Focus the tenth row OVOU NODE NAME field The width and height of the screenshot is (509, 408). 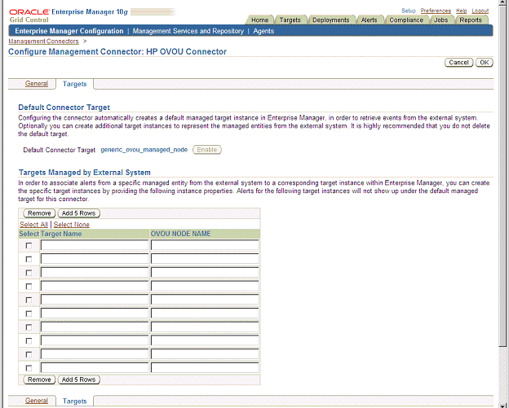pyautogui.click(x=205, y=368)
